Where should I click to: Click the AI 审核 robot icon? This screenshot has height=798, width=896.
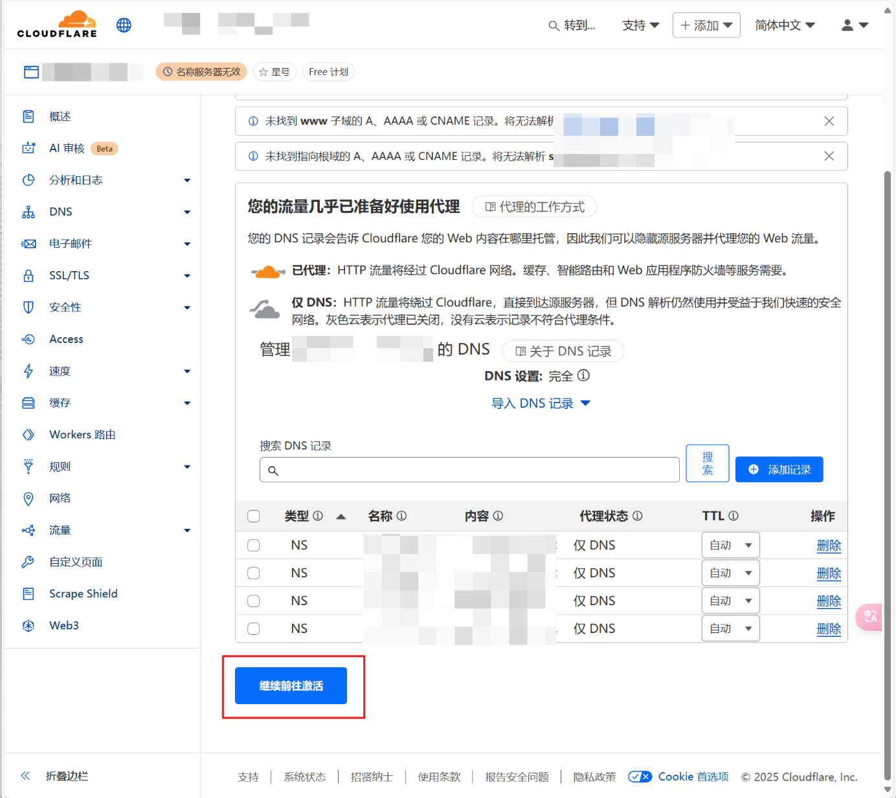[28, 148]
